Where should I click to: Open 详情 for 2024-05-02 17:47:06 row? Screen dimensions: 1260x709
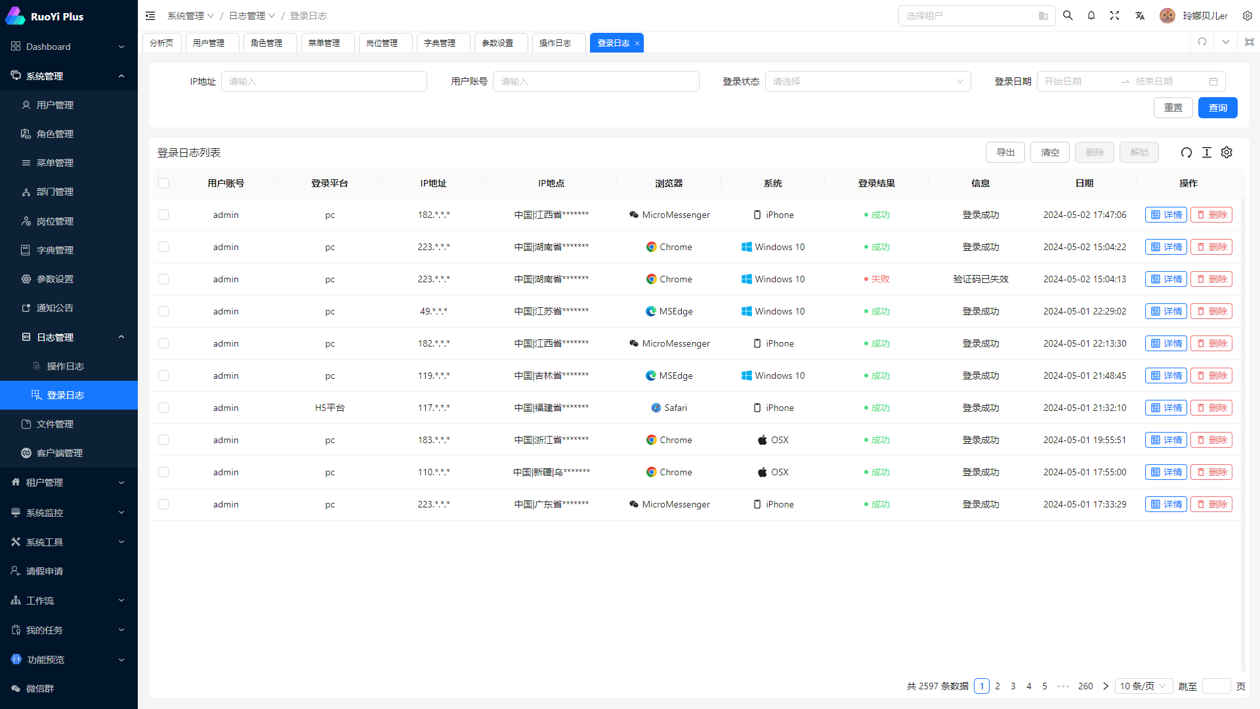(1166, 215)
